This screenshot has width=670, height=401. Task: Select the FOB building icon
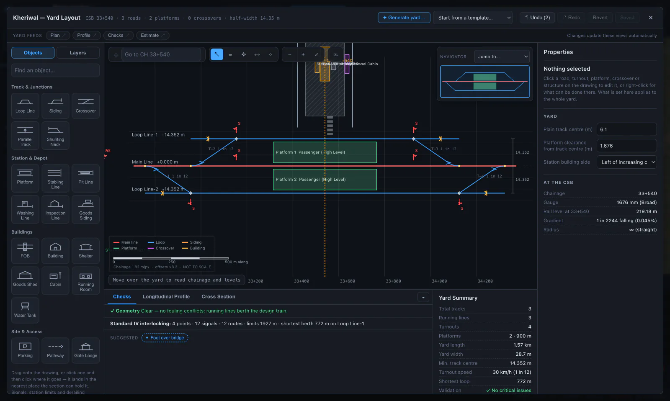coord(25,251)
